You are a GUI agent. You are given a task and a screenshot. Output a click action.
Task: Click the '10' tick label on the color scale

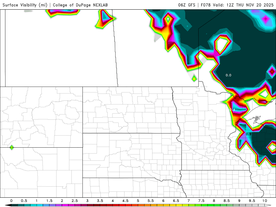[x=265, y=201]
